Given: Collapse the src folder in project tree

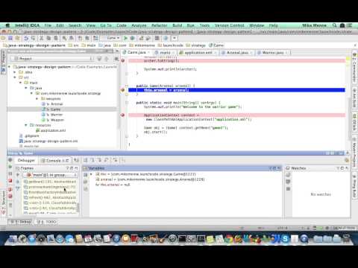Looking at the screenshot, I should click(15, 77).
